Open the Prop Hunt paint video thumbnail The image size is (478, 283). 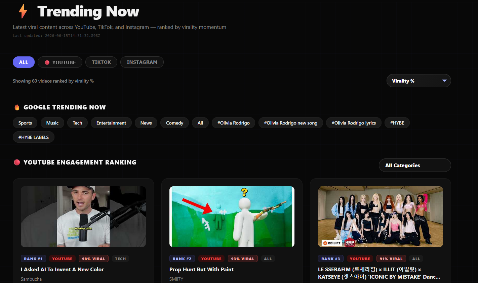232,217
